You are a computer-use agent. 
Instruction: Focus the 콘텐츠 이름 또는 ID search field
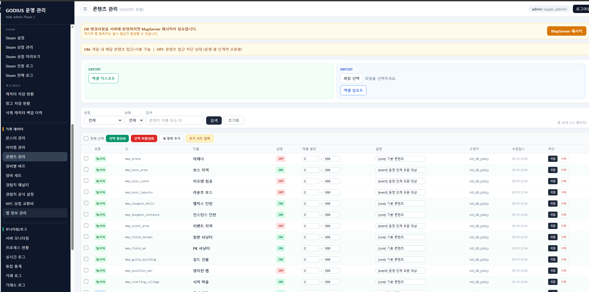[x=175, y=120]
